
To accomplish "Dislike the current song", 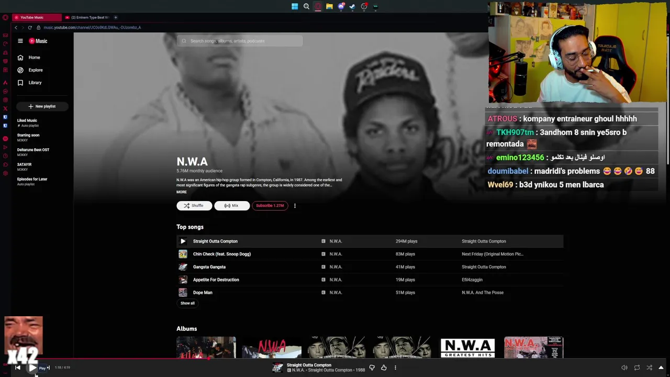I will coord(372,368).
